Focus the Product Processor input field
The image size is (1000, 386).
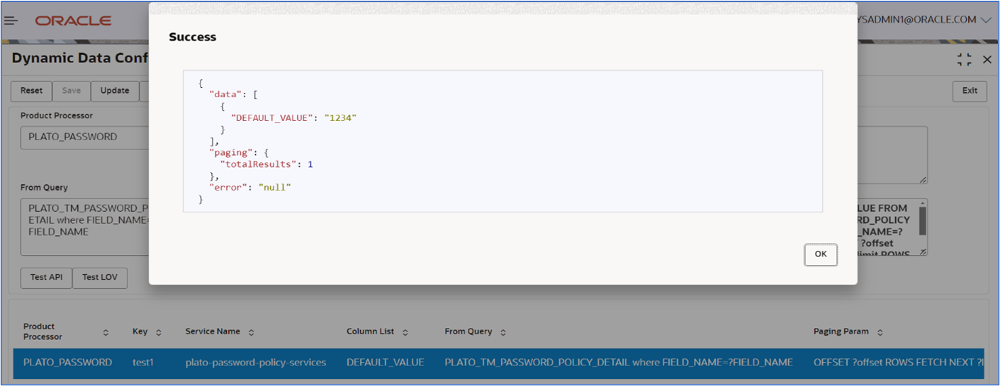[85, 137]
